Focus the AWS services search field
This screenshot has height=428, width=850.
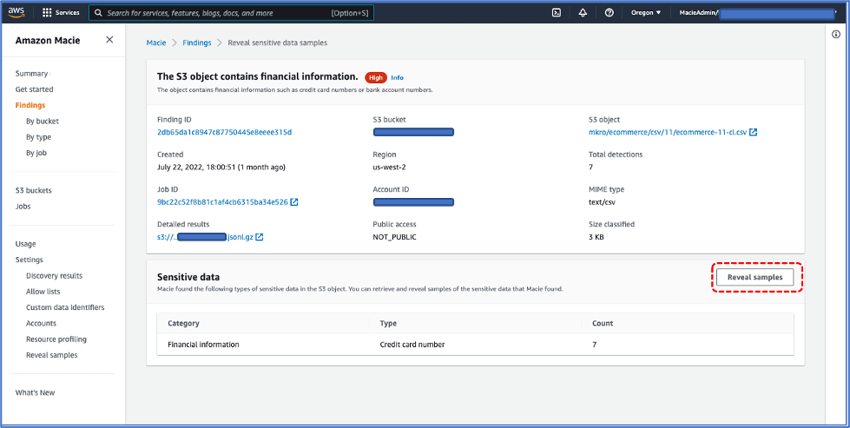coord(232,12)
